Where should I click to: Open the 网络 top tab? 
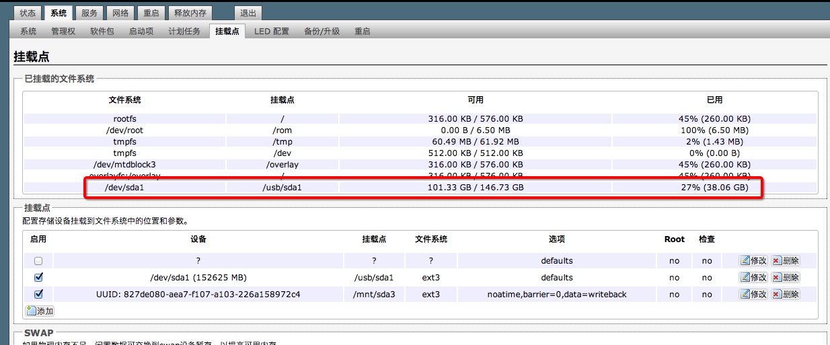click(121, 13)
